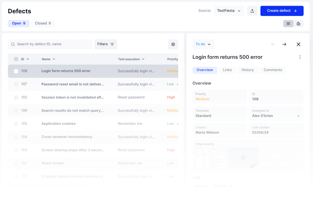The image size is (313, 202).
Task: Open the Filters button
Action: tap(106, 44)
